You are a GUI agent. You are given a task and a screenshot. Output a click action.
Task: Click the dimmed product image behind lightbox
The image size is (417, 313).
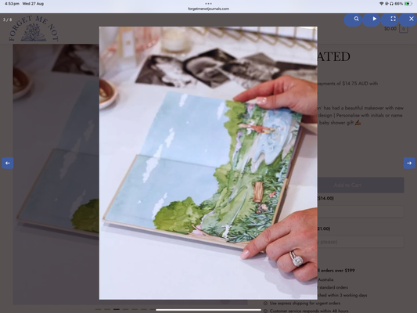[x=56, y=174]
